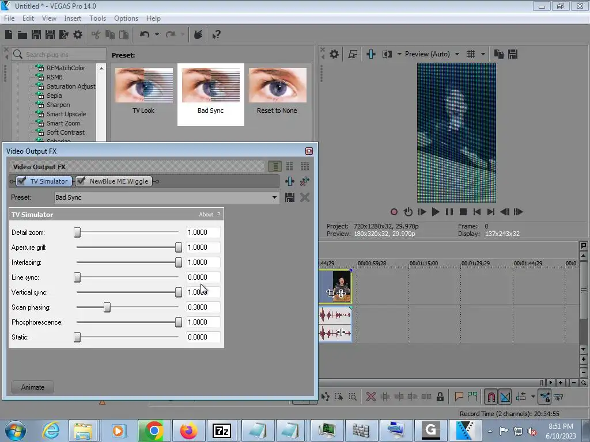
Task: Open the File menu
Action: 9,18
